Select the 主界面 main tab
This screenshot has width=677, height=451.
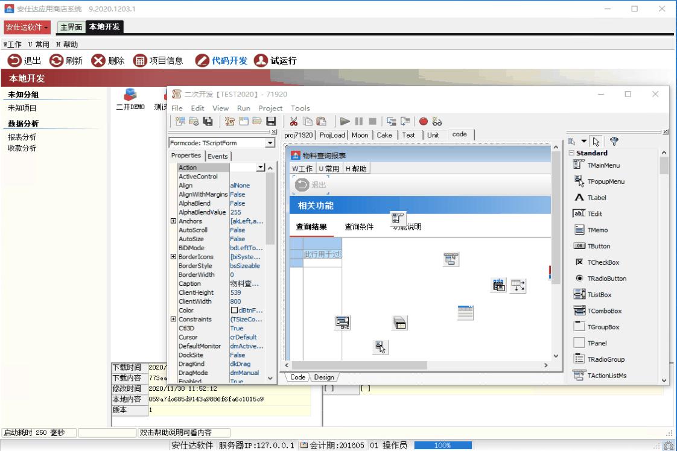pyautogui.click(x=71, y=27)
